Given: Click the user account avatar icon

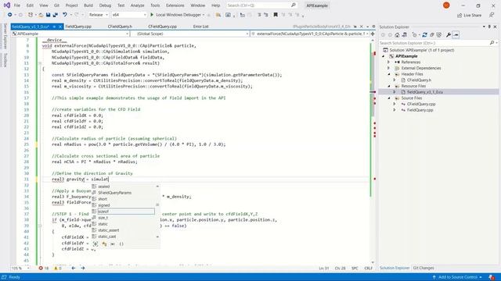Looking at the screenshot, I should tap(446, 5).
